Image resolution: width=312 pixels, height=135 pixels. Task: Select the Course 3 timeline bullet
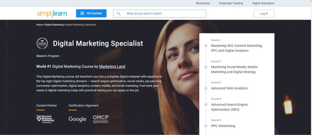pyautogui.click(x=206, y=88)
